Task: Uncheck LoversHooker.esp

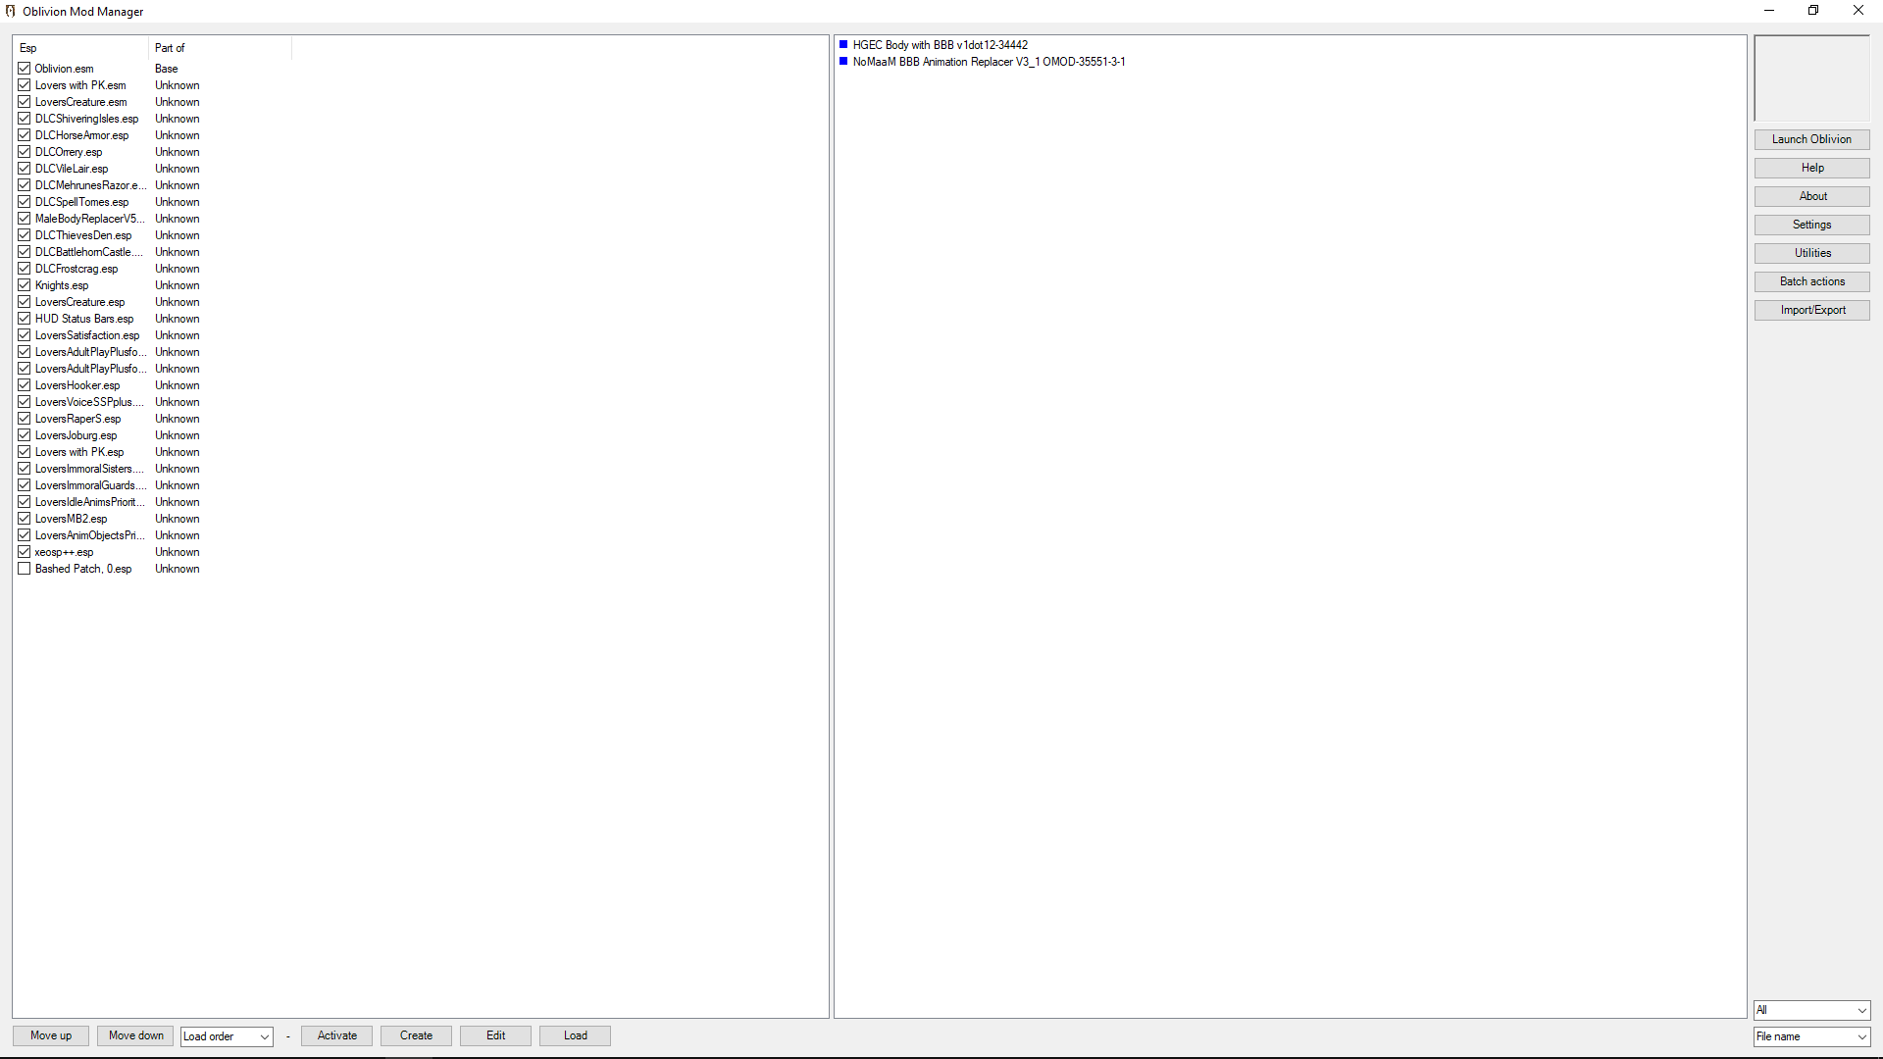Action: (25, 385)
